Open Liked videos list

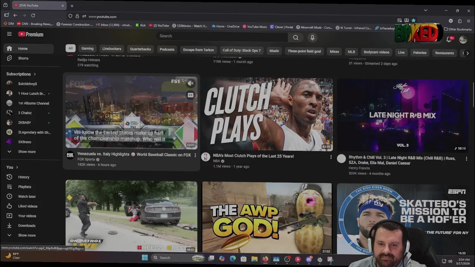(29, 206)
